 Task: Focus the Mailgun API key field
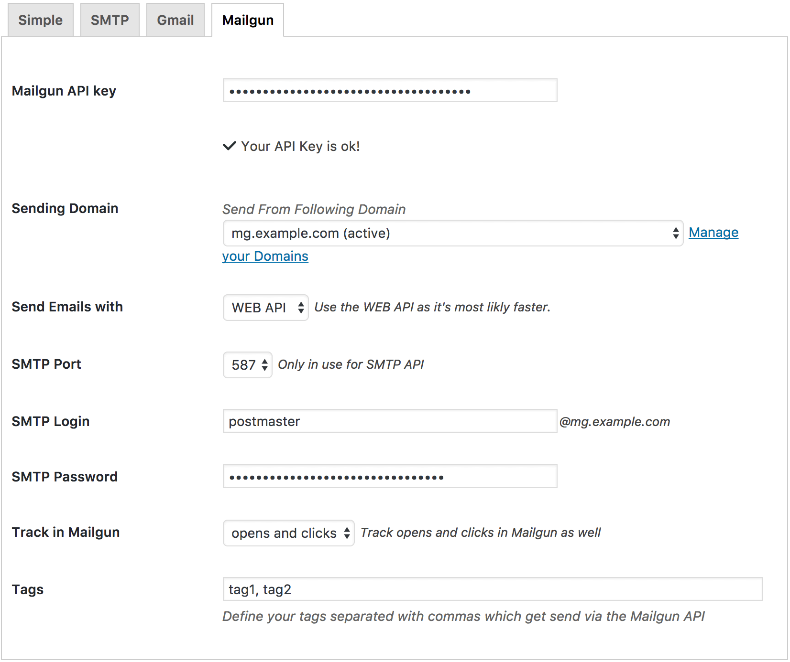click(x=390, y=91)
